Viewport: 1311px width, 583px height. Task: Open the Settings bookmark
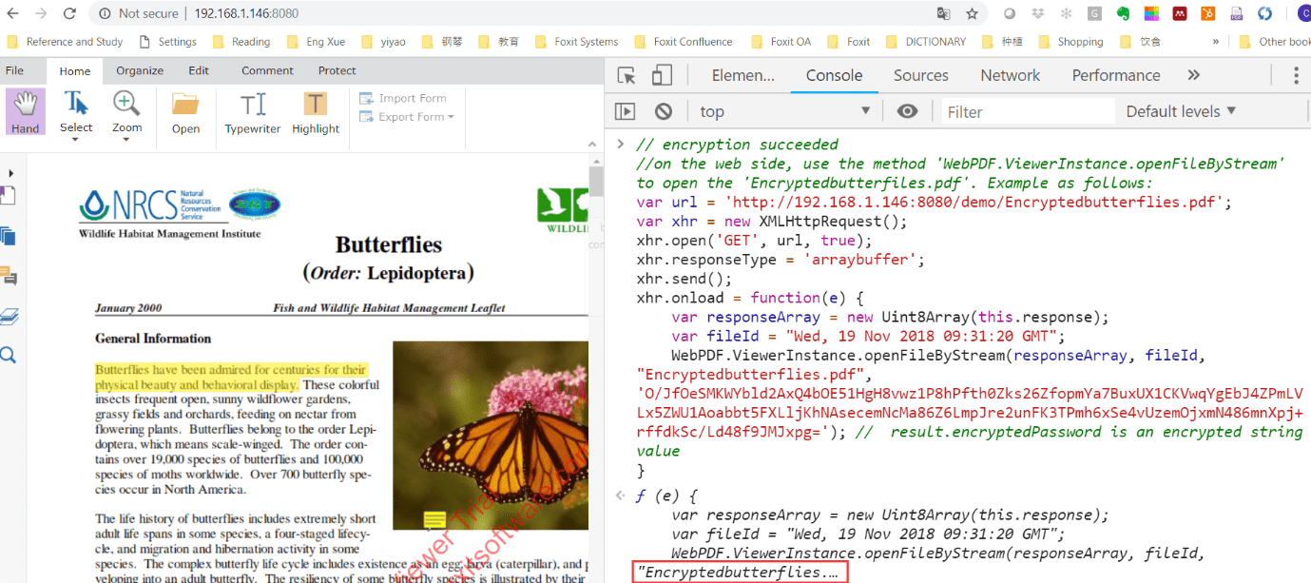[x=167, y=42]
